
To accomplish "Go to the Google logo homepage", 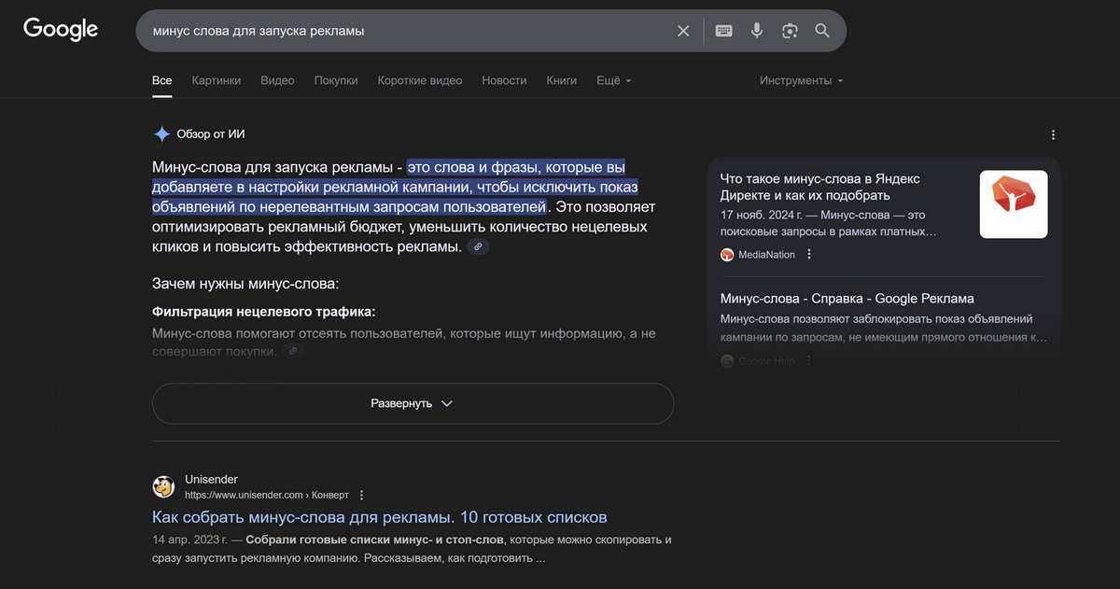I will [61, 30].
